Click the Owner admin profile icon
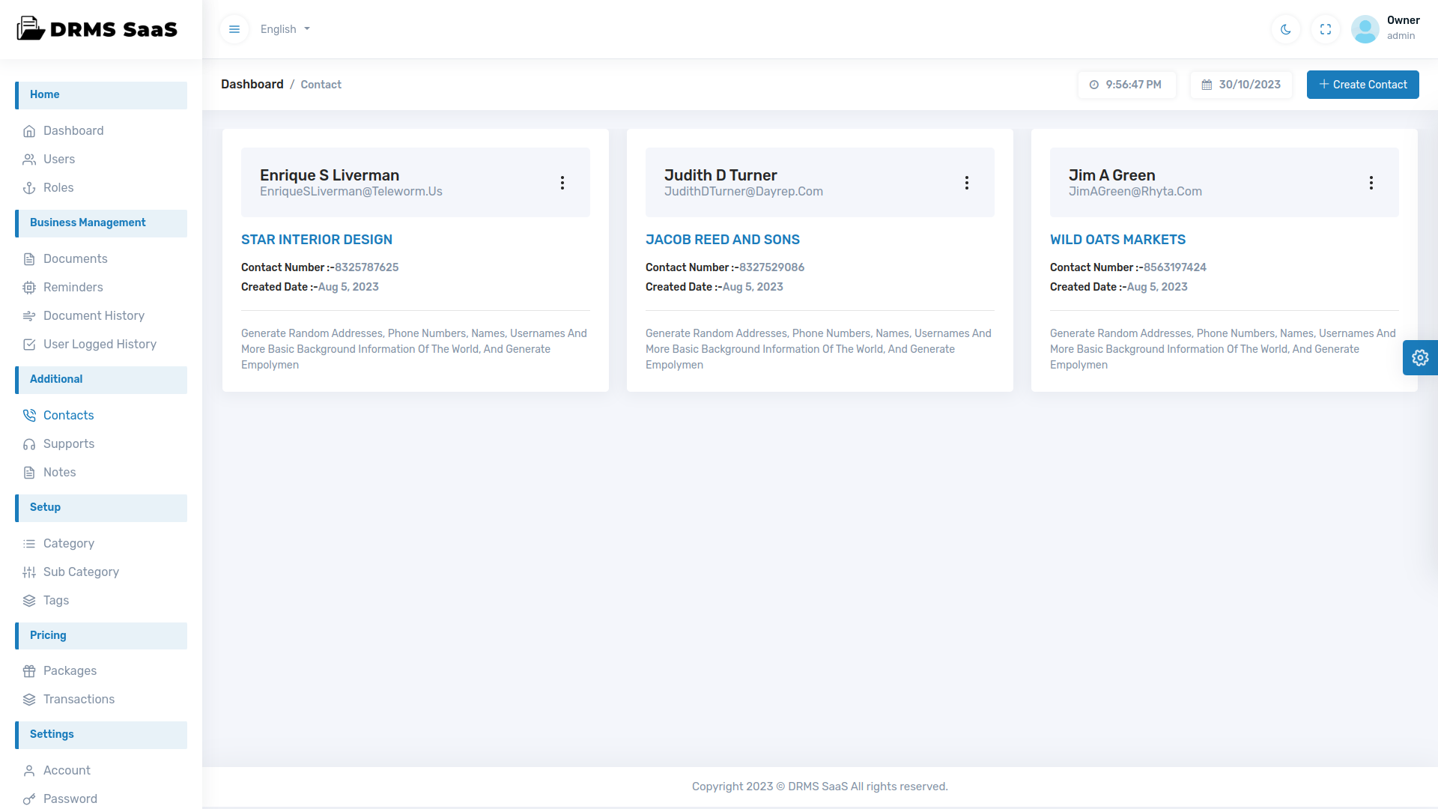The height and width of the screenshot is (809, 1438). [x=1366, y=30]
